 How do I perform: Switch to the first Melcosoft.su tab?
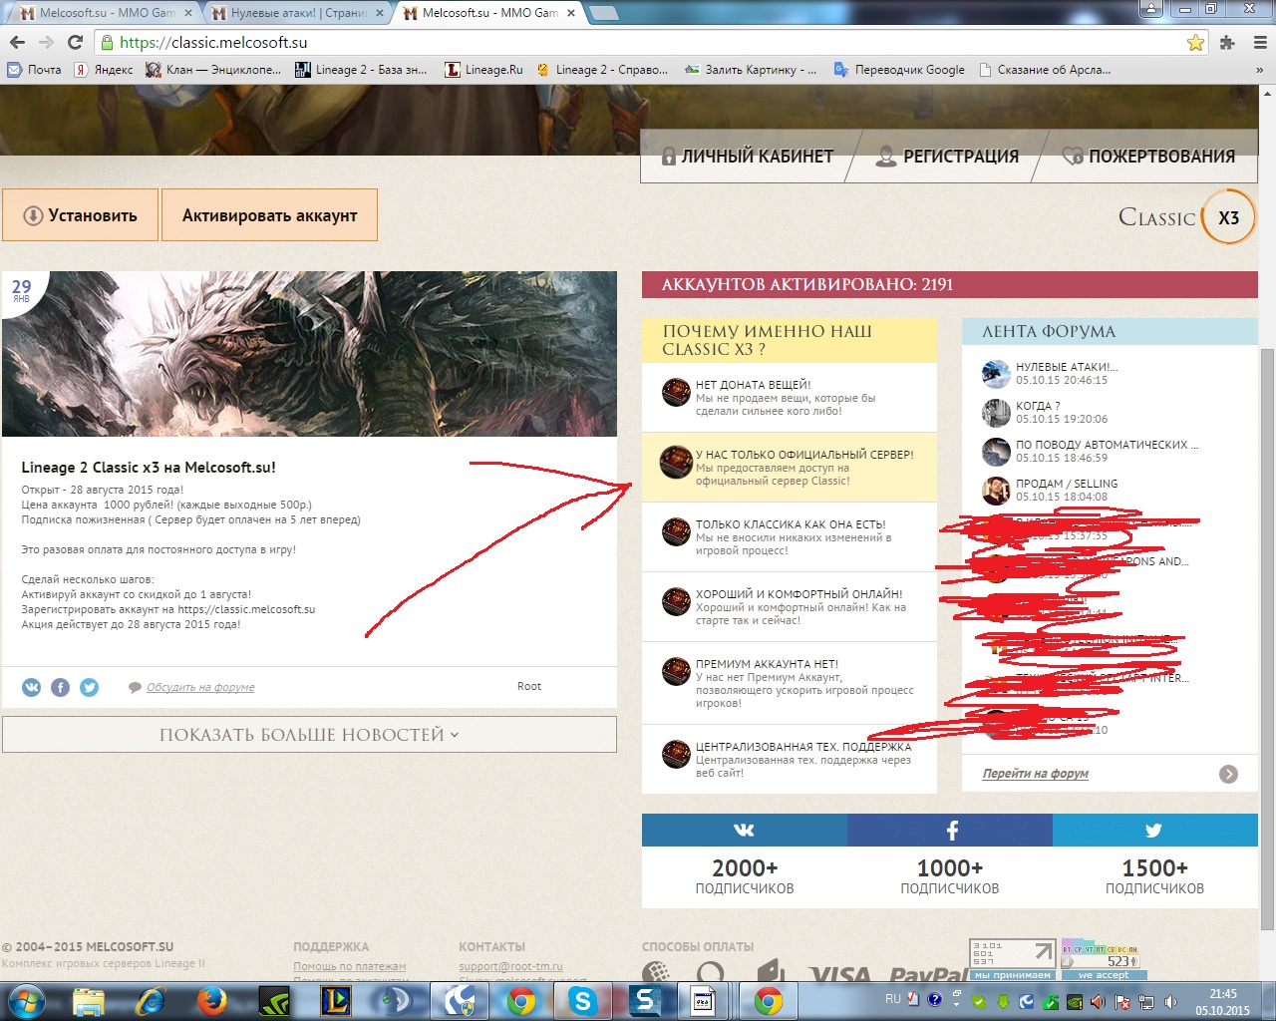[107, 13]
